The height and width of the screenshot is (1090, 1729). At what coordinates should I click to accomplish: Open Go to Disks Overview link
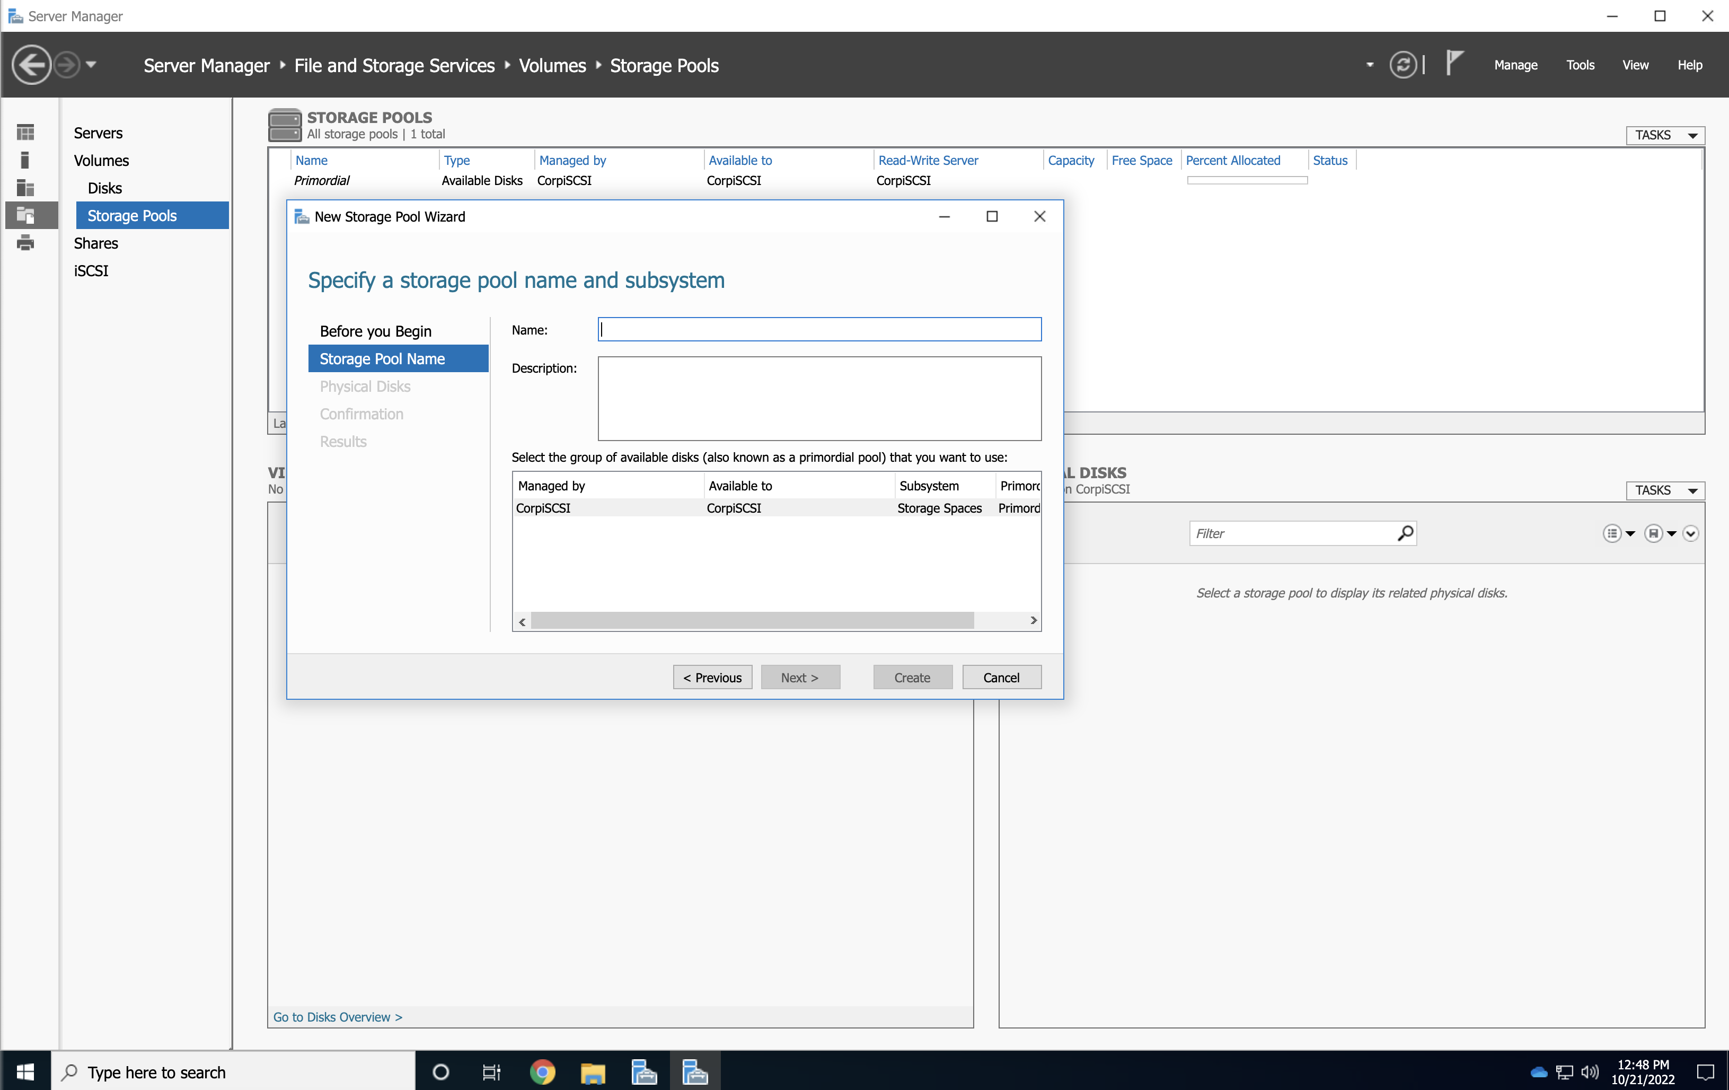tap(338, 1017)
